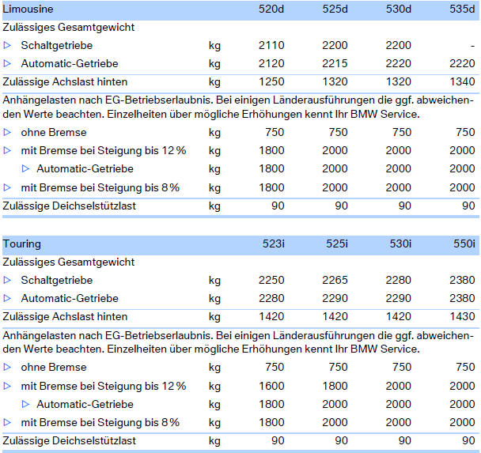
Task: Select Touring Automatic-Getriebe weight 2280 under 523i
Action: 271,298
